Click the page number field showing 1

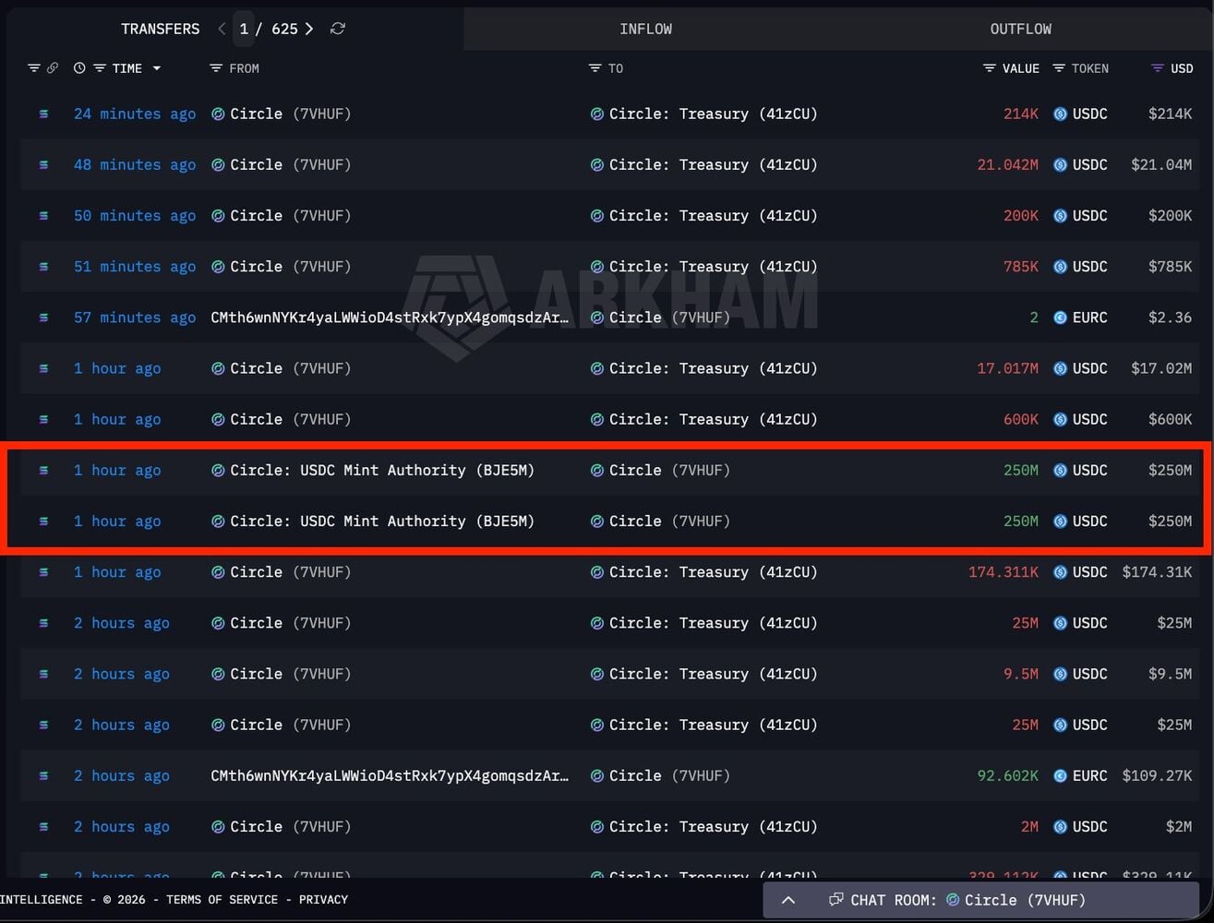pyautogui.click(x=244, y=29)
